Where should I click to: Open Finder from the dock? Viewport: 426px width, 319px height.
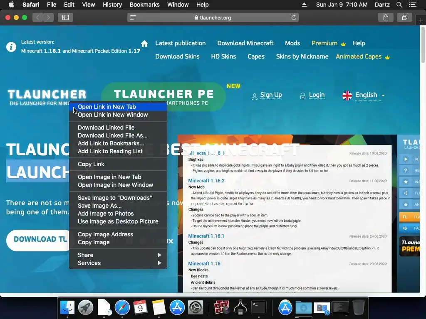click(67, 308)
